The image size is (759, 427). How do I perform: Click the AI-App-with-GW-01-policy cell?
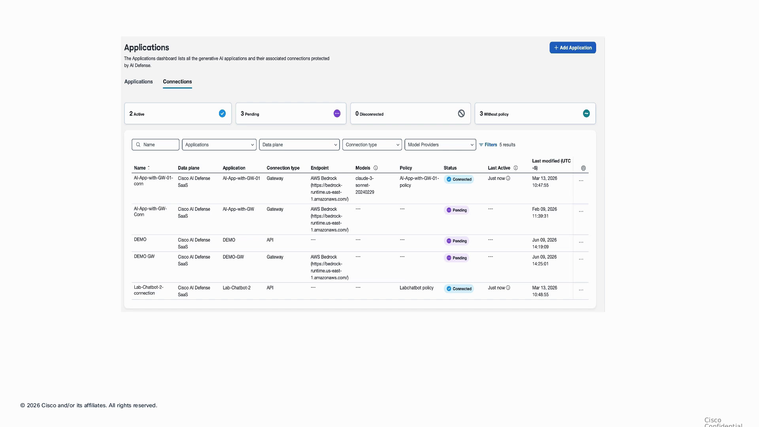point(419,182)
